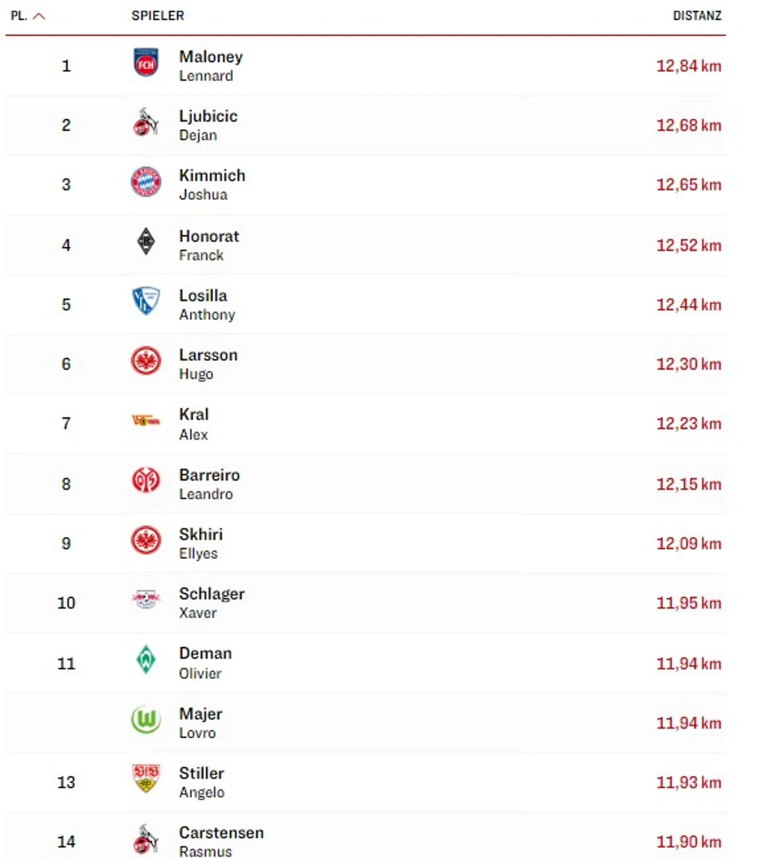
Task: Click the Borussia Mönchengladbach logo beside Honorat
Action: point(146,241)
